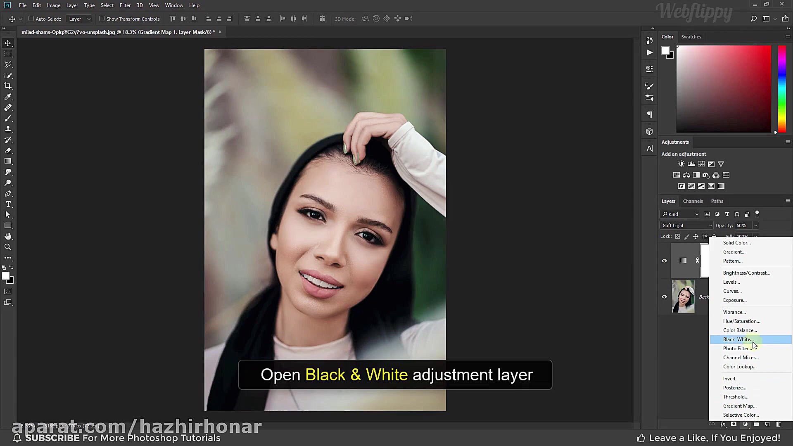This screenshot has height=446, width=793.
Task: Click the Background layer thumbnail
Action: (x=683, y=297)
